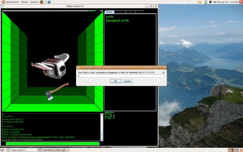Screen dimensions: 243x152
Task: Cancel the ranged weapon dialog
Action: click(x=127, y=81)
